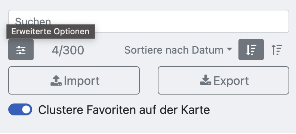Image resolution: width=296 pixels, height=134 pixels.
Task: Click the Import button
Action: [x=74, y=80]
